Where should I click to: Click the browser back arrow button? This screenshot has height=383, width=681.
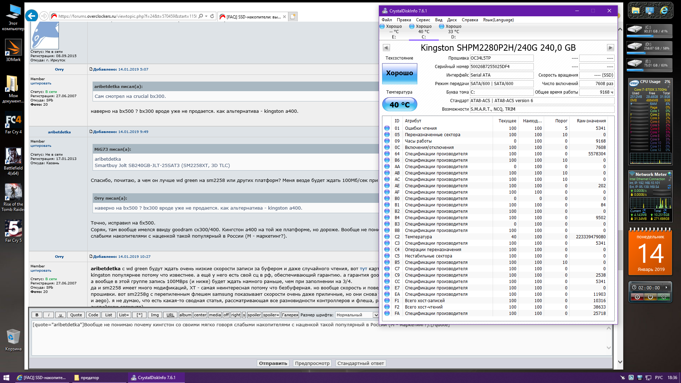coord(32,16)
